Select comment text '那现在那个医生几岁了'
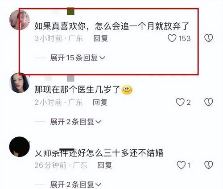The height and width of the screenshot is (189, 223). [x=77, y=90]
